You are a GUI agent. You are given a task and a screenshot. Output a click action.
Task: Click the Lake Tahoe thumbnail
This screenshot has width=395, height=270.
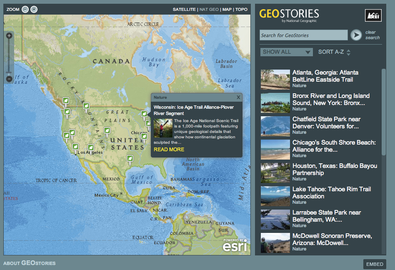[275, 196]
